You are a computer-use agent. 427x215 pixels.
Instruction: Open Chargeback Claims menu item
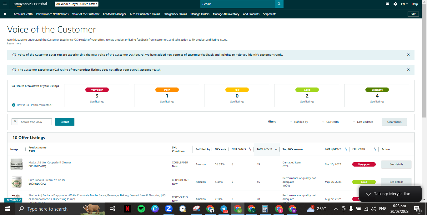tap(175, 14)
